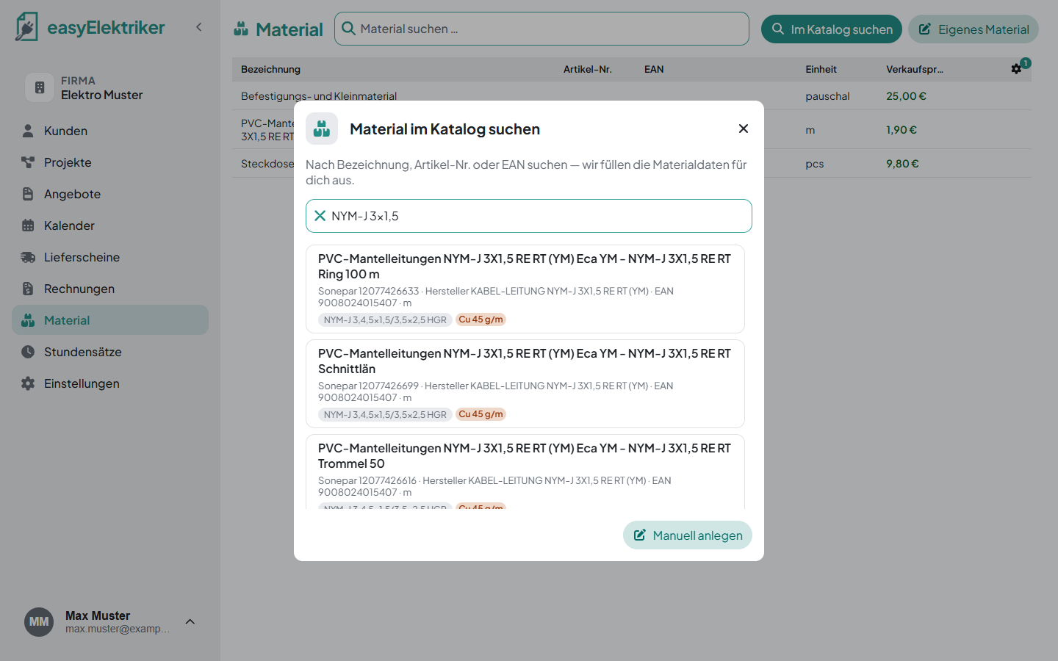
Task: Go to Angebote in the sidebar
Action: click(x=110, y=194)
